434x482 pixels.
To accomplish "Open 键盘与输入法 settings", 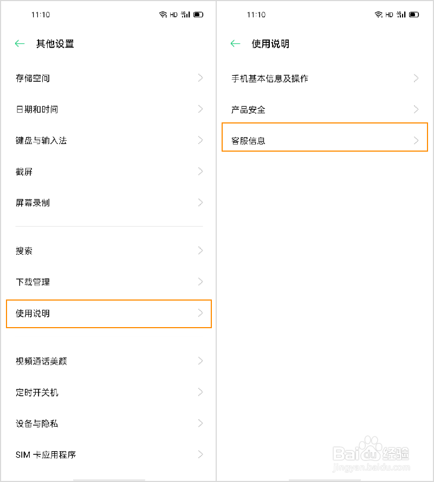I will (109, 140).
